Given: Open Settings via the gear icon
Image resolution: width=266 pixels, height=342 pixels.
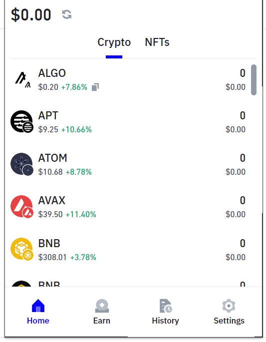Looking at the screenshot, I should pos(229,306).
